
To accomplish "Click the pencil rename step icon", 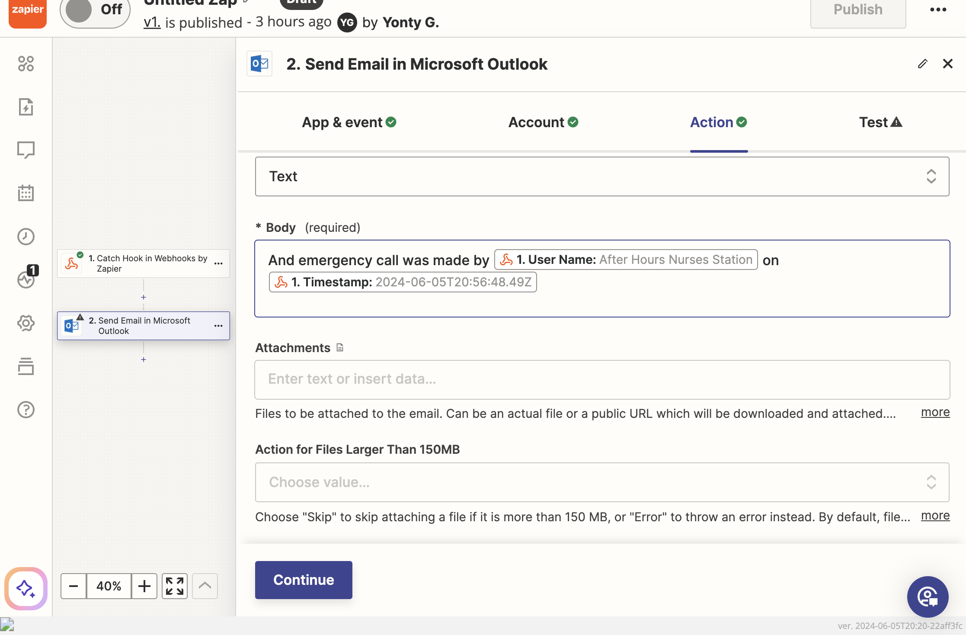I will point(922,64).
